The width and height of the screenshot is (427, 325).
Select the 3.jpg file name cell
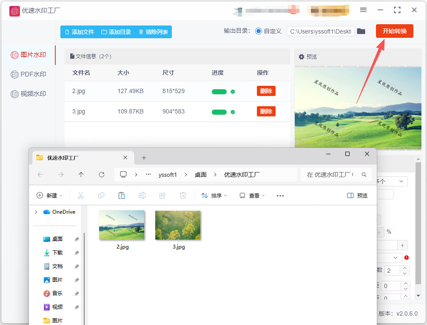[x=79, y=111]
